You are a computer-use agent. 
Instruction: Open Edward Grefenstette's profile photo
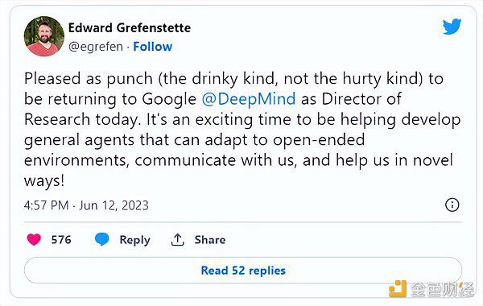pyautogui.click(x=44, y=36)
